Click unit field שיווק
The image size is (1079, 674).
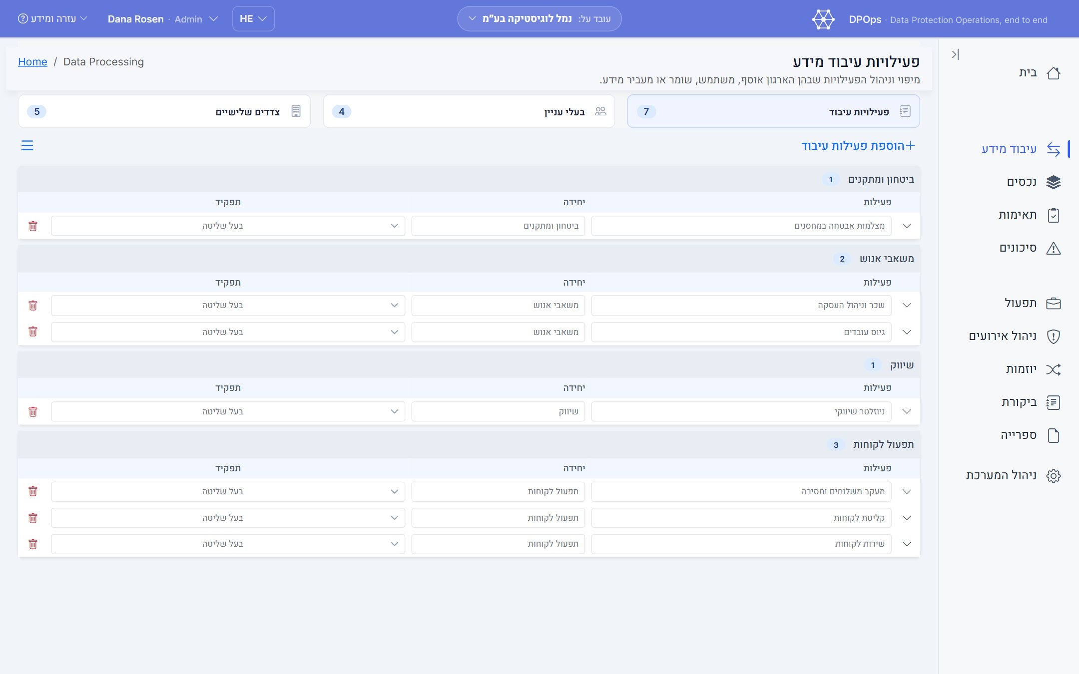click(498, 412)
